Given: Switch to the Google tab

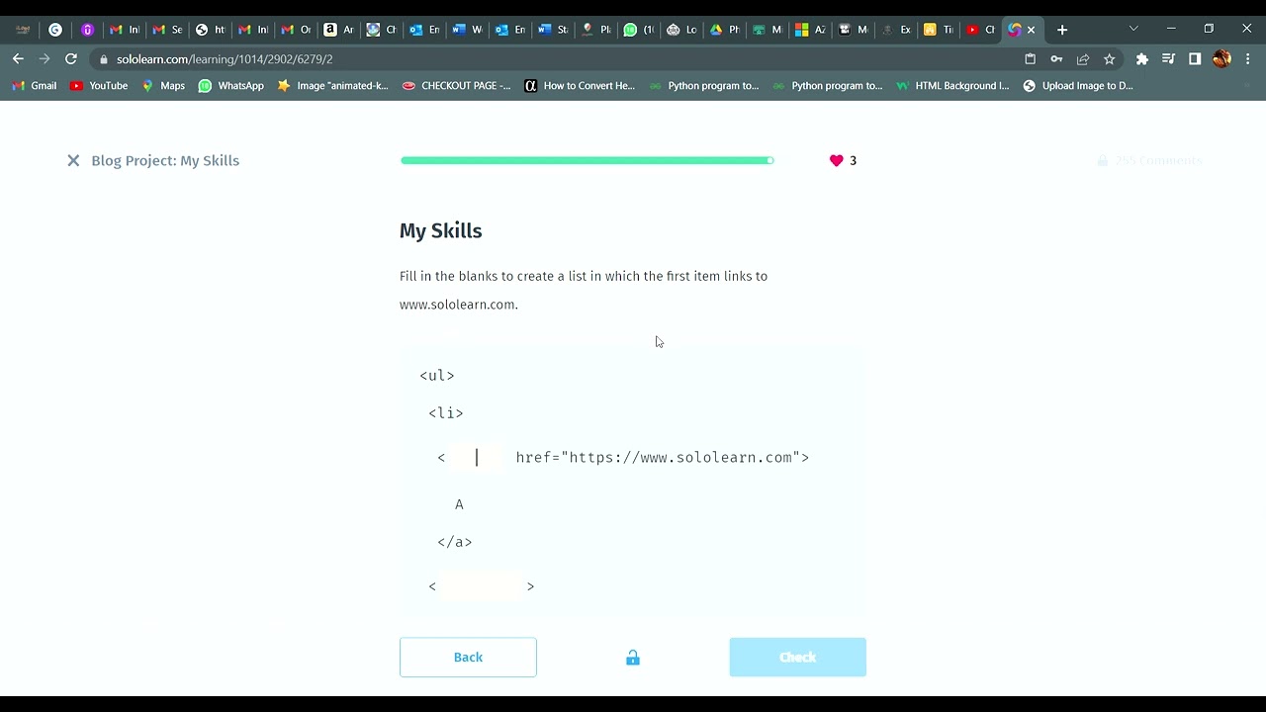Looking at the screenshot, I should pyautogui.click(x=55, y=30).
